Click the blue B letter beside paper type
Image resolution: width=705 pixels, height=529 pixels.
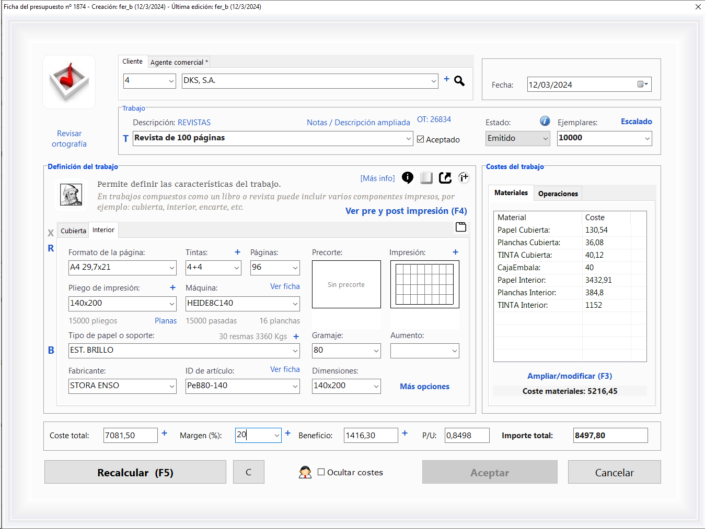[51, 351]
